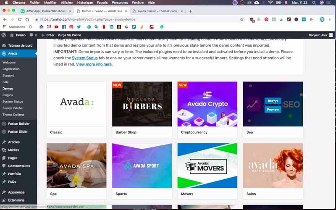Select the Avada Crypto demo thumbnail
336x210 pixels.
207,104
